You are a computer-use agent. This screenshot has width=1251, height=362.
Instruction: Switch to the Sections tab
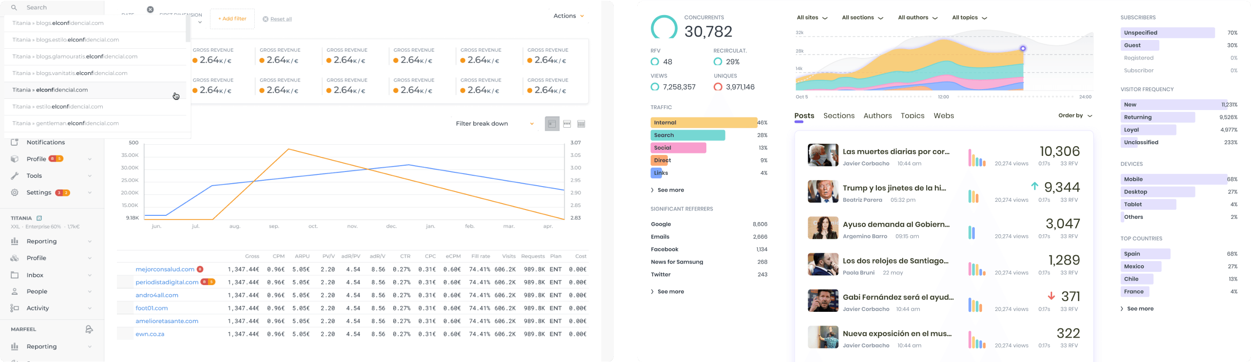coord(839,116)
